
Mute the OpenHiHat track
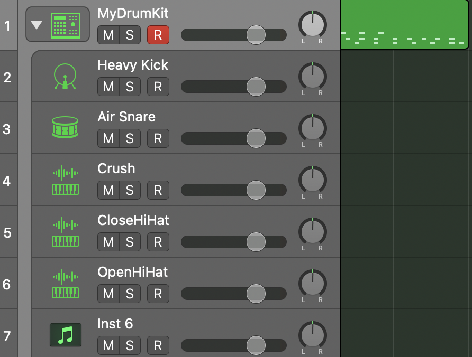tap(108, 294)
